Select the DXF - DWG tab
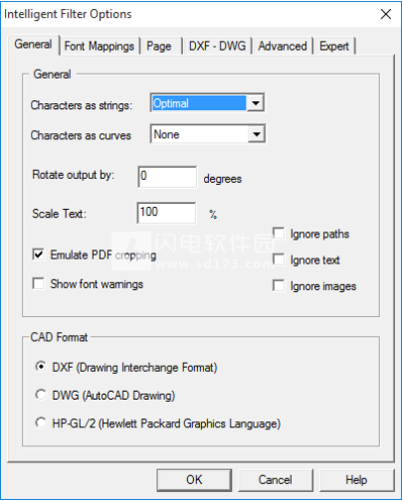Viewport: 402px width, 501px height. [x=217, y=46]
